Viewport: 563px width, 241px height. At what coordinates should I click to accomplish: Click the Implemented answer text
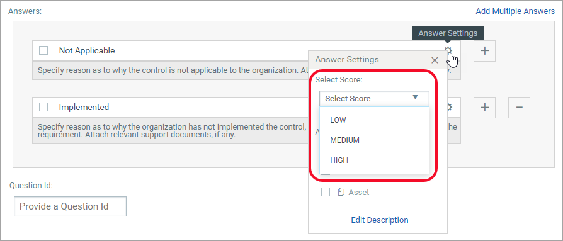coord(84,107)
